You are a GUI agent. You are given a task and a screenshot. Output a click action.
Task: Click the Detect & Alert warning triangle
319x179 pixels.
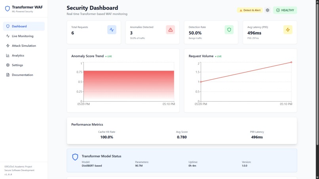(241, 10)
